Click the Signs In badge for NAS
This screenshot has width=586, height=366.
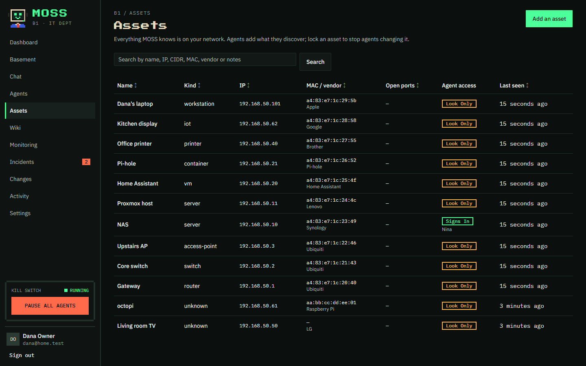[457, 221]
